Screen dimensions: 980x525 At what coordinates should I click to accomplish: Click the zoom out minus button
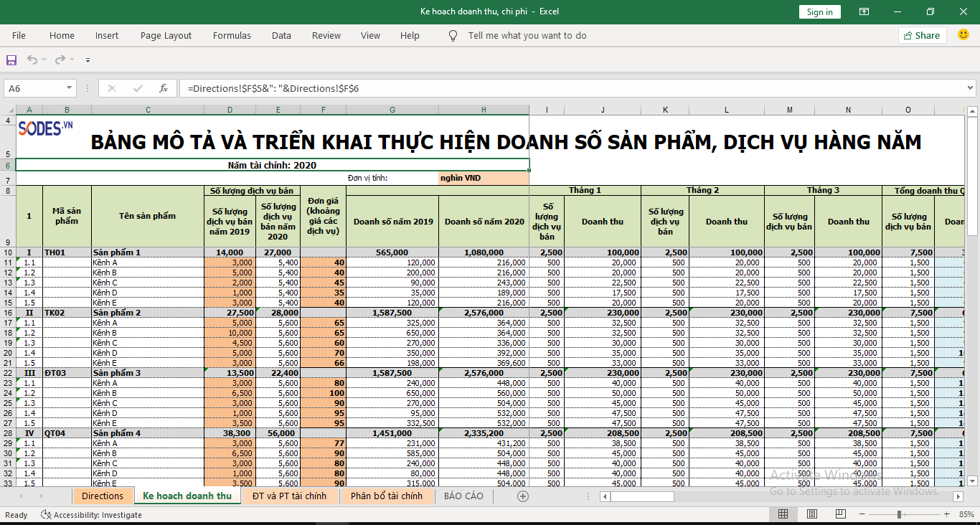click(862, 514)
